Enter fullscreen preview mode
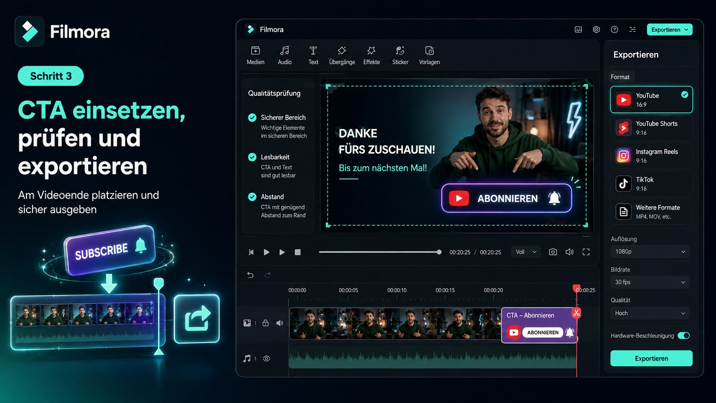This screenshot has width=716, height=403. tap(586, 252)
